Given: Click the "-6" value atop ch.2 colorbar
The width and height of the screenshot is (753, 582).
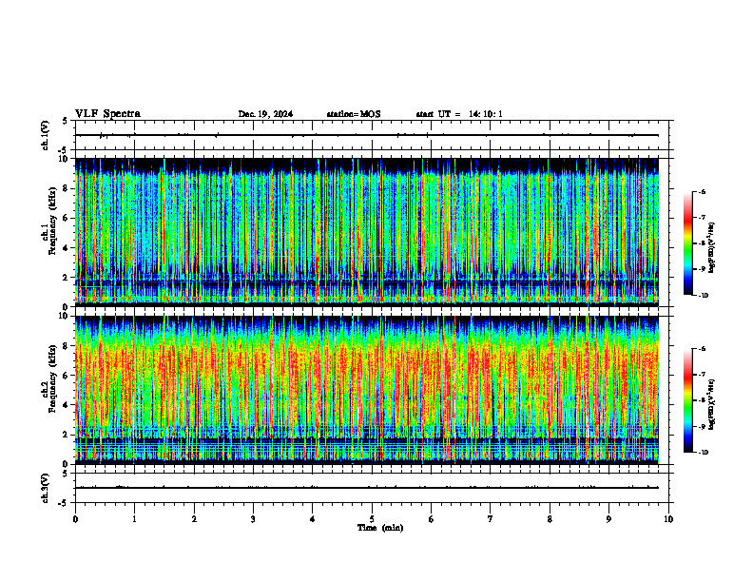Looking at the screenshot, I should click(702, 349).
